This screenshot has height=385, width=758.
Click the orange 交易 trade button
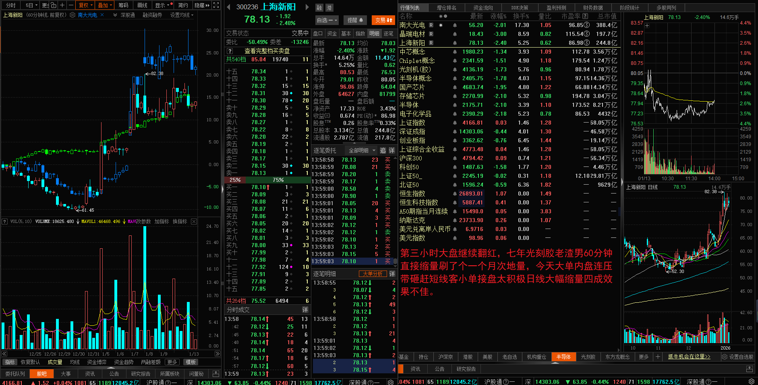[x=384, y=20]
